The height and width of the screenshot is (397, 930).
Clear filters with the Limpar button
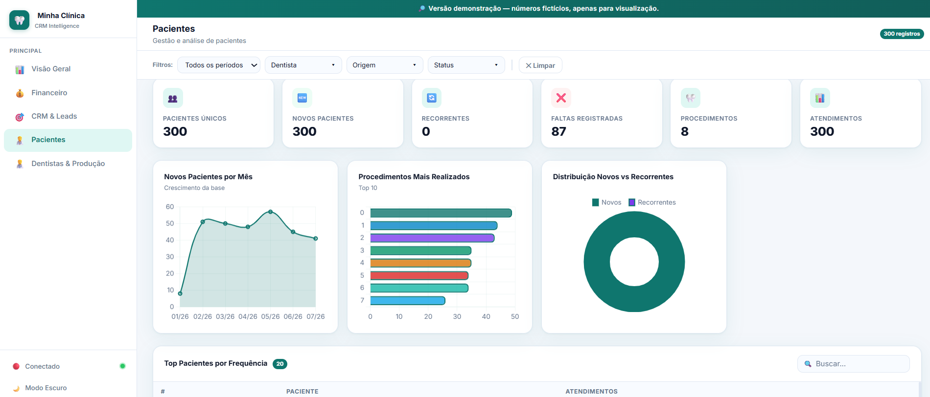540,65
